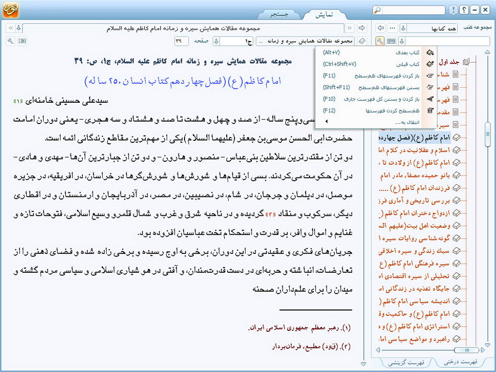Open the on-screen keyboard icon
496x372 pixels.
click(391, 41)
